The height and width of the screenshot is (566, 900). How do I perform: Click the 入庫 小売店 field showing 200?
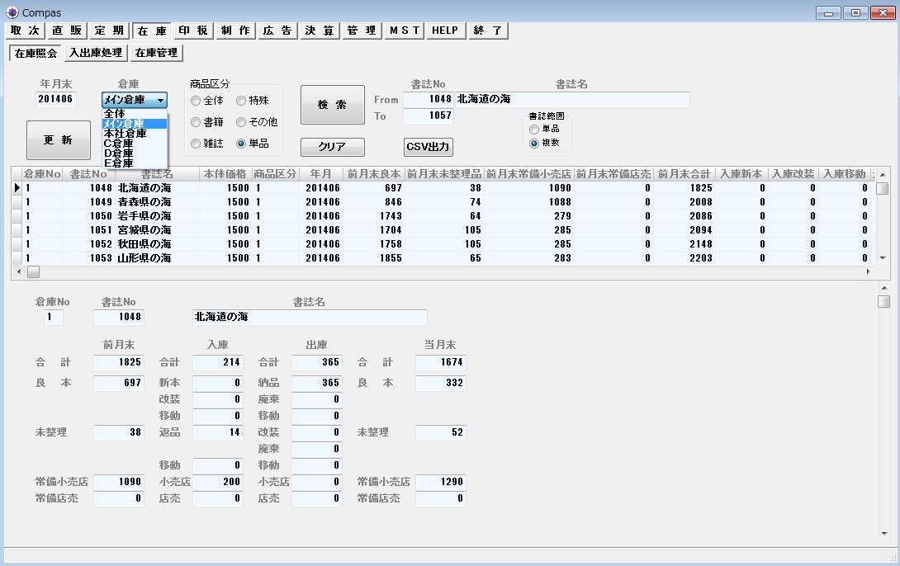[218, 482]
